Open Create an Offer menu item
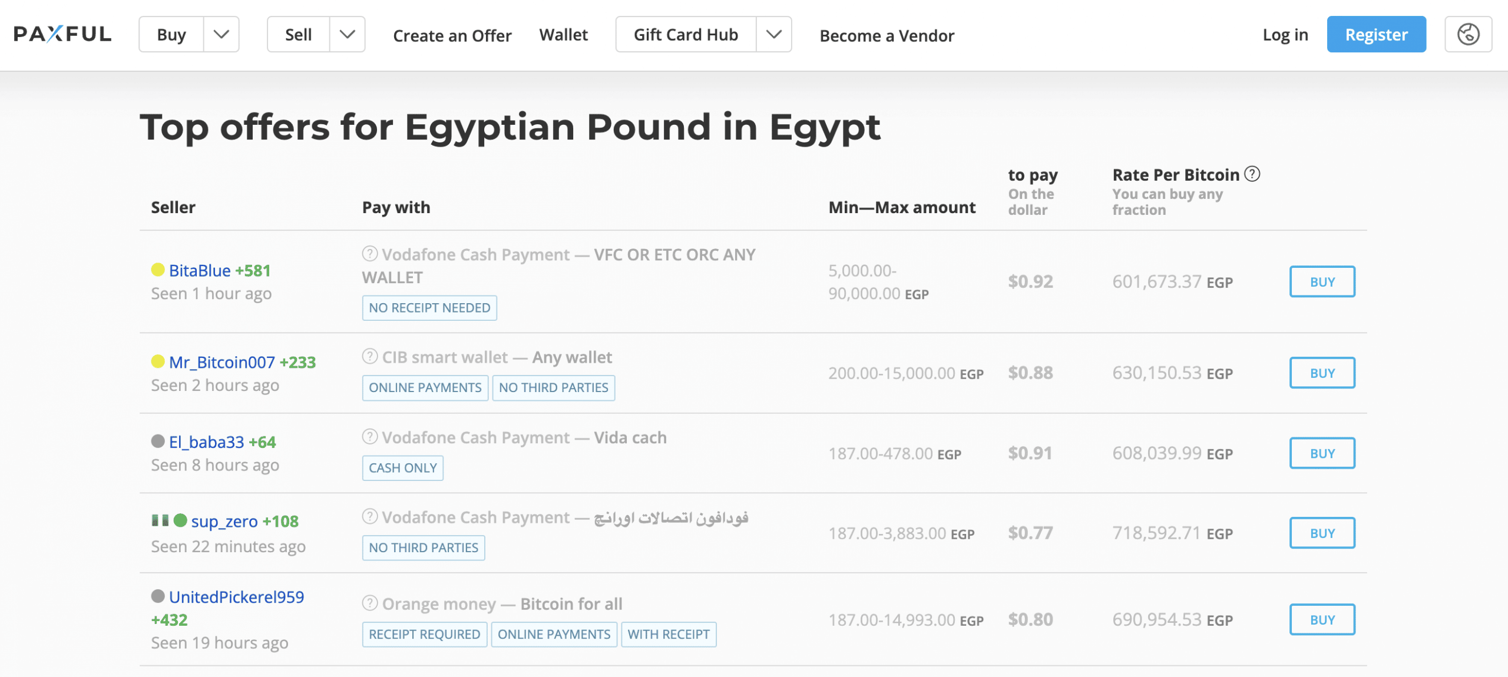Image resolution: width=1508 pixels, height=677 pixels. 452,35
